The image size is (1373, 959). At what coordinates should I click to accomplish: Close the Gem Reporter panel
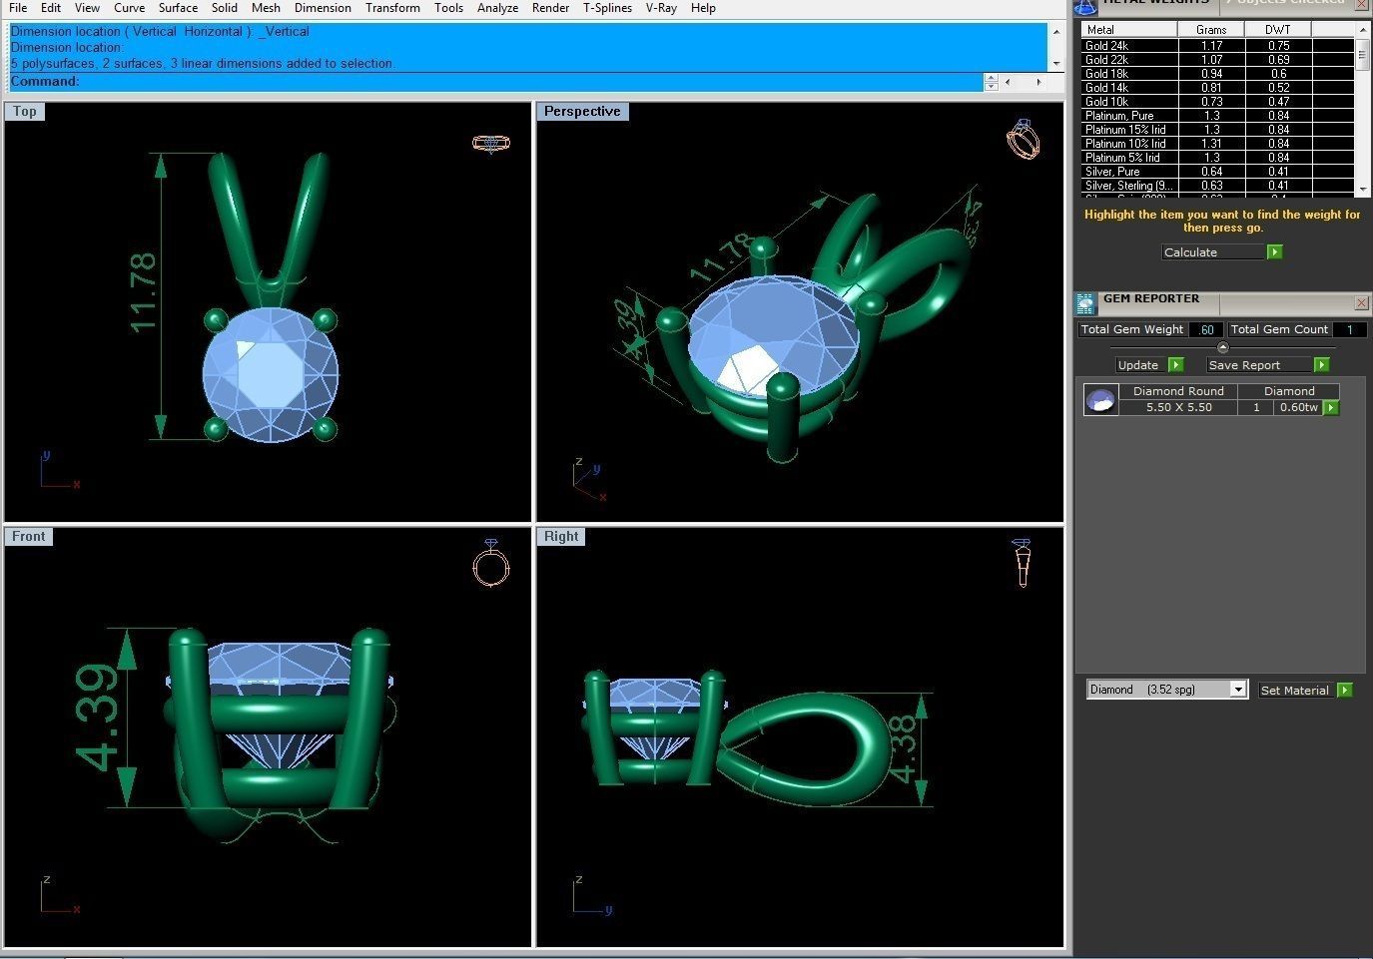click(1361, 302)
